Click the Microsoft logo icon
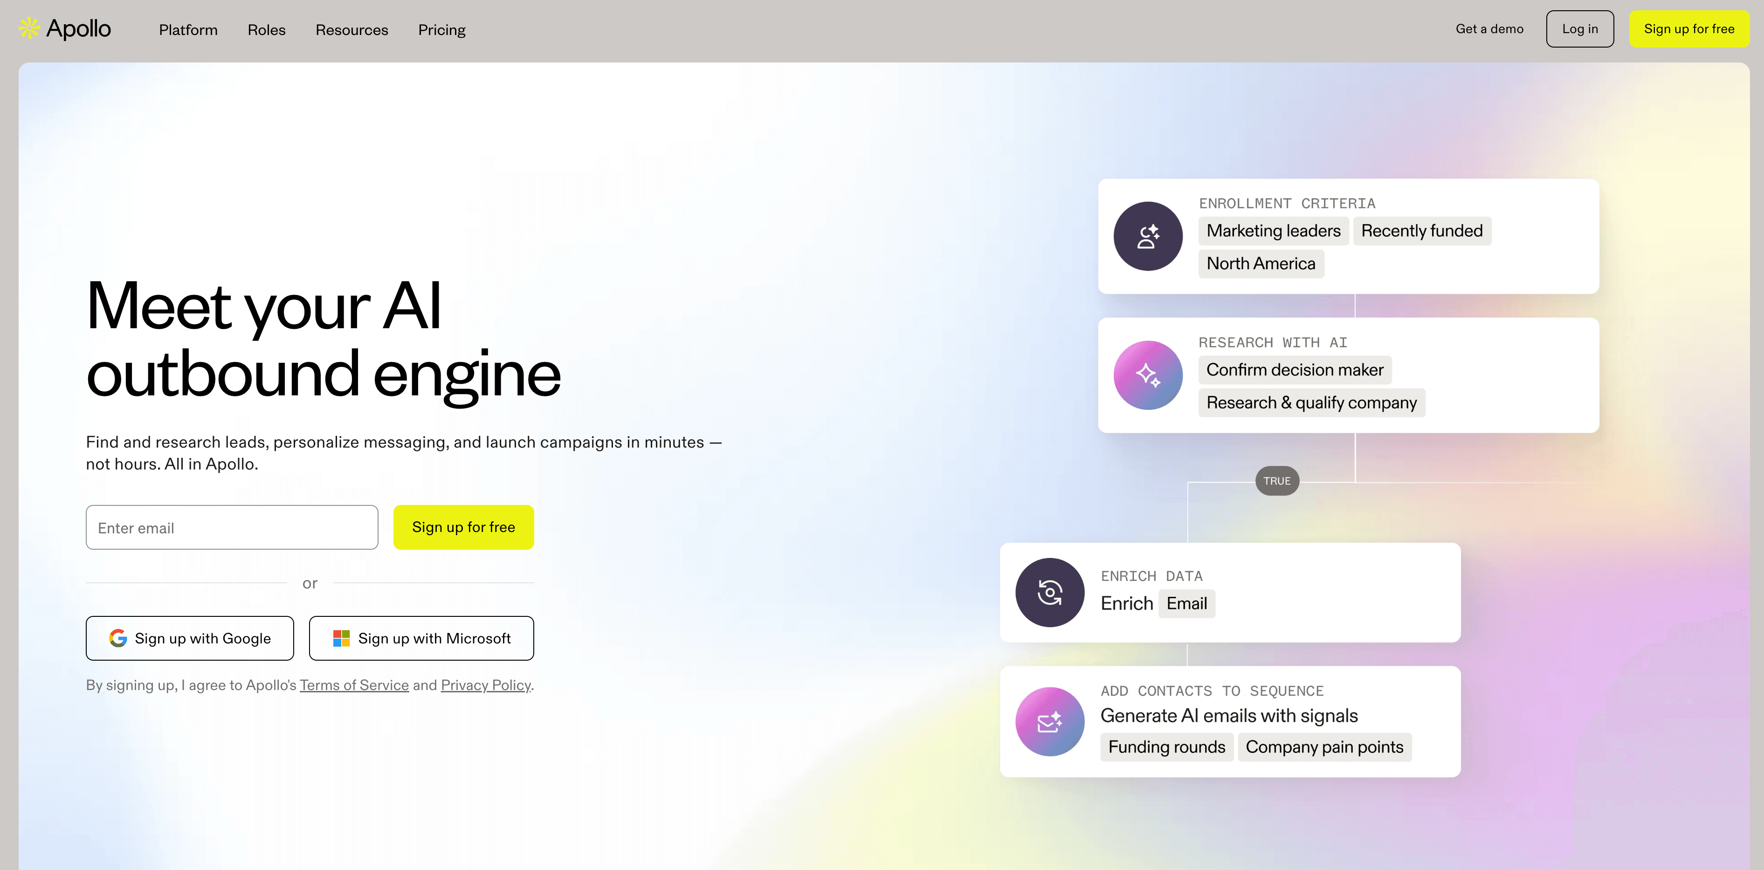The image size is (1764, 870). pyautogui.click(x=341, y=638)
